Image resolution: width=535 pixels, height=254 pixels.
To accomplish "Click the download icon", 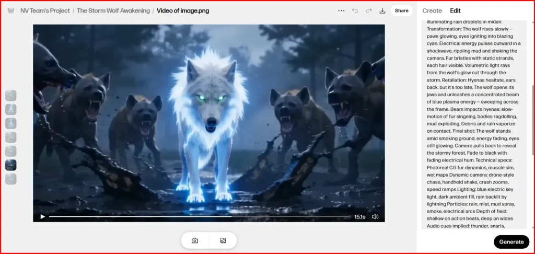I will point(382,10).
